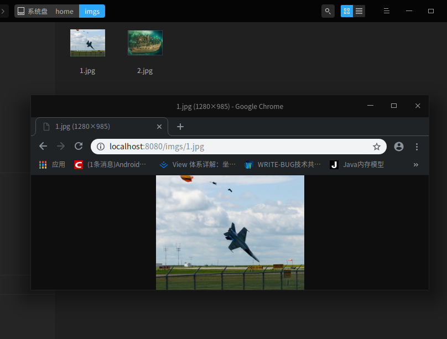Click the forward arrow in Chrome

[x=60, y=147]
